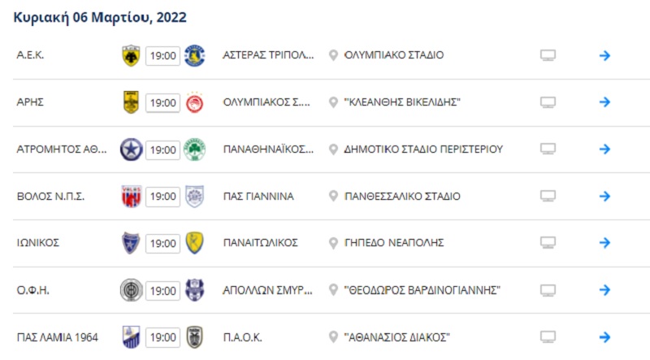The image size is (650, 360).
Task: Click location pin next to ΟΛΥΜΠΙΑΚΟ ΣΤΑΔΙΟ
Action: tap(332, 55)
